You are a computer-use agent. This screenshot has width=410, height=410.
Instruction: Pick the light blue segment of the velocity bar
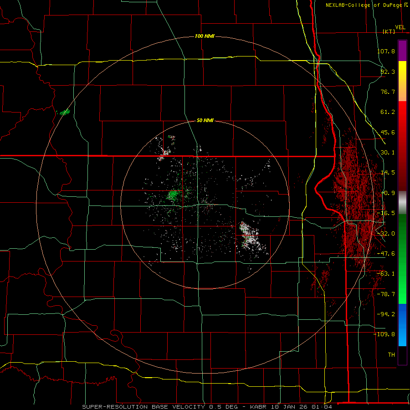402,336
